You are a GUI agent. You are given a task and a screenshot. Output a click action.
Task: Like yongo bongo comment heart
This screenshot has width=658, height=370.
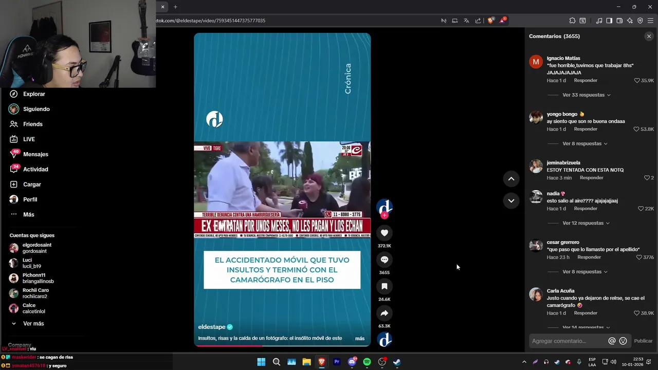636,129
